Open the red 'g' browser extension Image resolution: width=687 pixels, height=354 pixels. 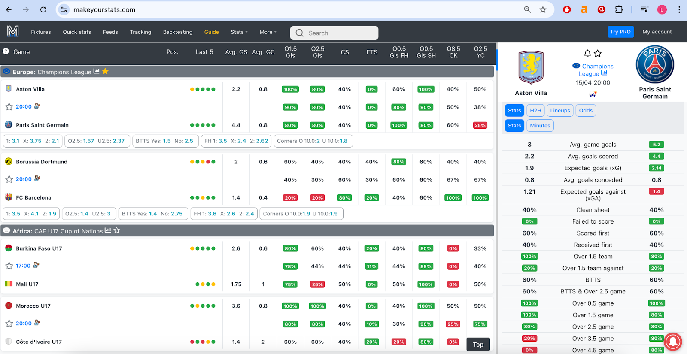601,9
